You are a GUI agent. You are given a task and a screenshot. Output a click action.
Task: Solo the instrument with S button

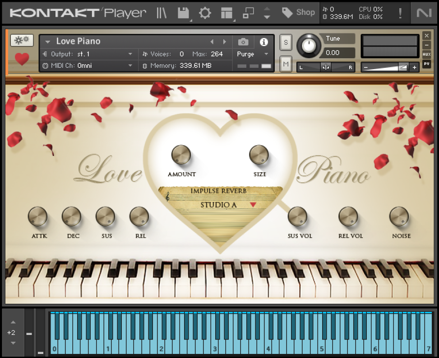pos(286,42)
